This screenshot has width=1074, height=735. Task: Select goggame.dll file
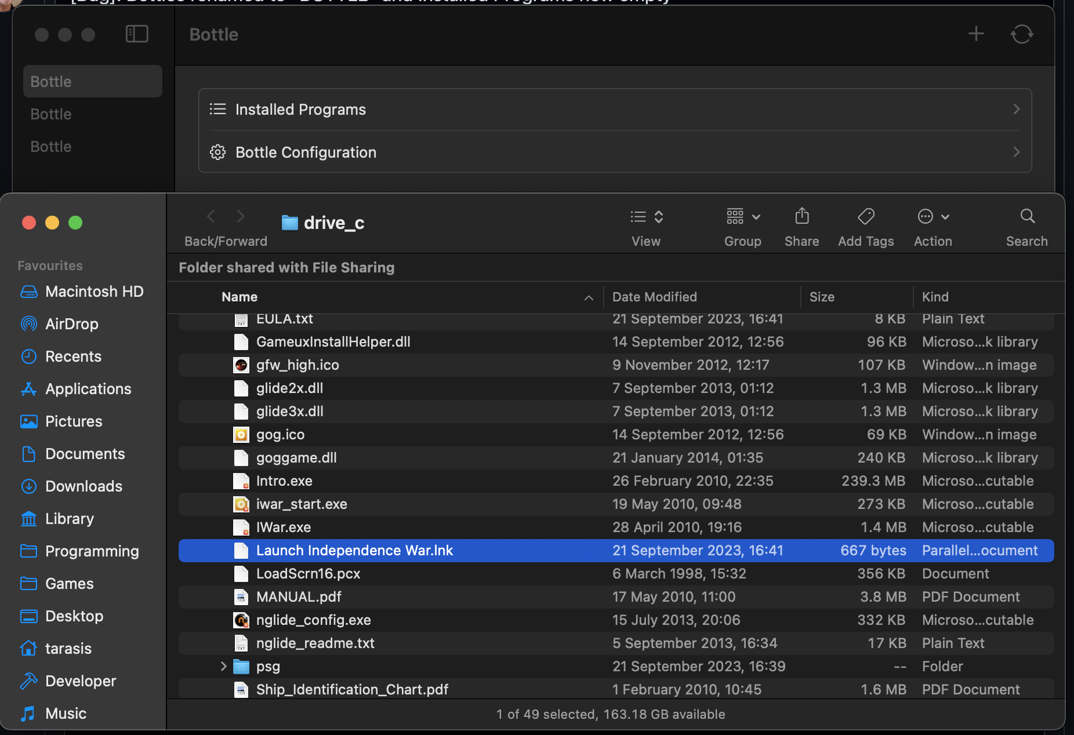click(x=616, y=458)
